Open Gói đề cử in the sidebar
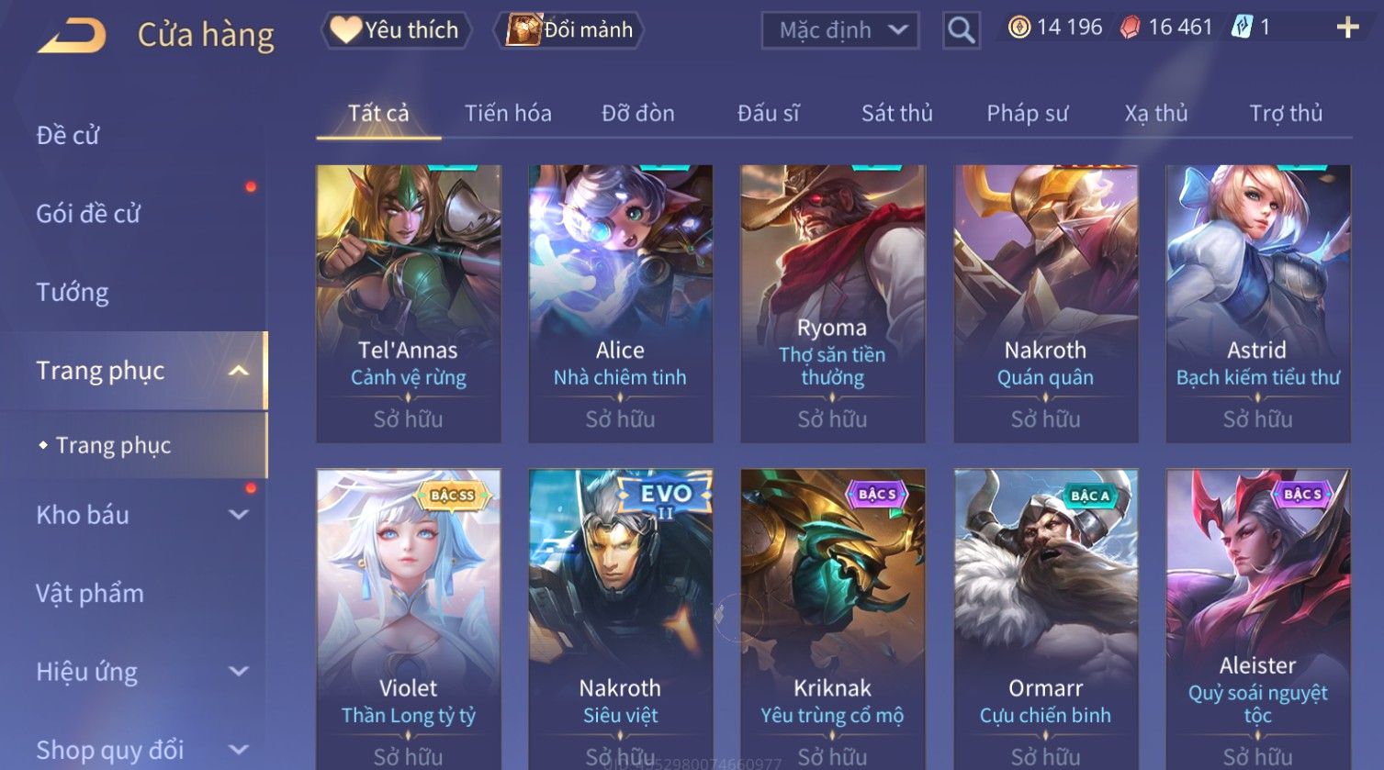 click(x=88, y=214)
